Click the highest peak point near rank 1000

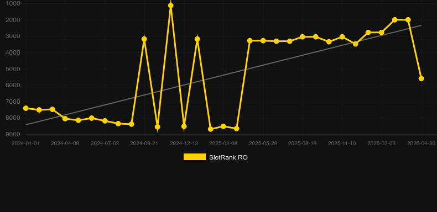coord(171,6)
